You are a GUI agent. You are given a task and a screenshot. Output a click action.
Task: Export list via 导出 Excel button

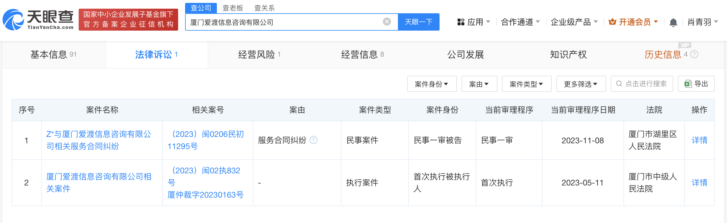[x=696, y=84]
